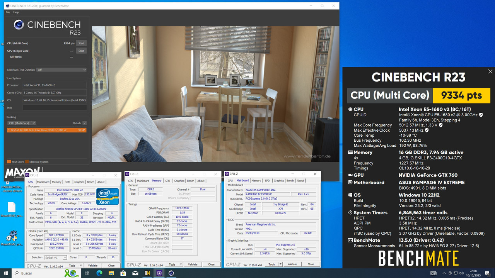Expand the ranking Details dropdown arrow

point(84,123)
